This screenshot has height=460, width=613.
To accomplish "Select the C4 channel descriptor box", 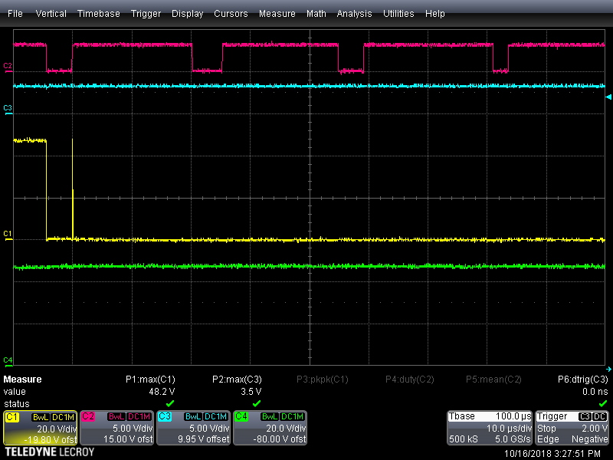I will pyautogui.click(x=270, y=428).
